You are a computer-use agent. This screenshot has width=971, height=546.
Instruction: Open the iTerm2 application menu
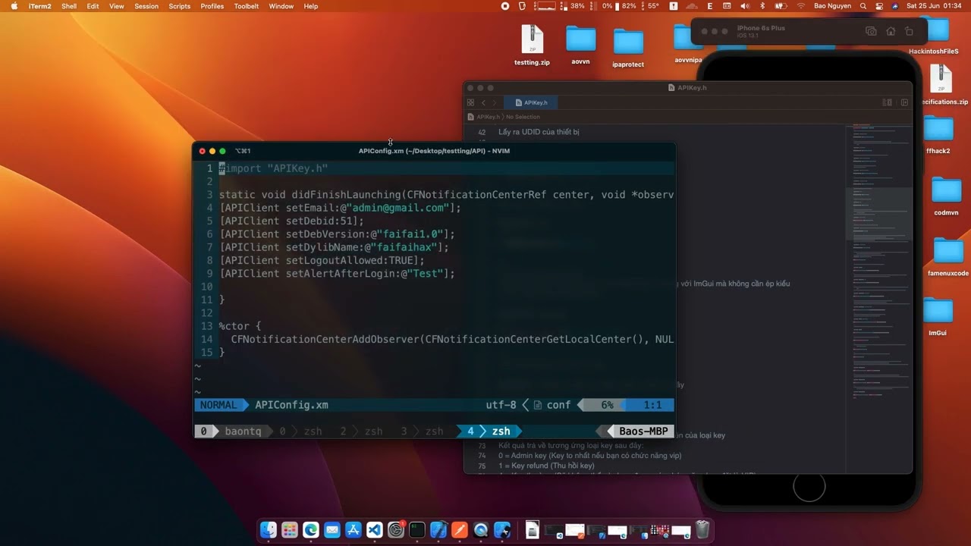pyautogui.click(x=40, y=6)
